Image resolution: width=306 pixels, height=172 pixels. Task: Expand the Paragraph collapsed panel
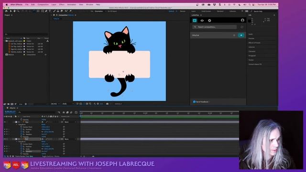coord(252,55)
